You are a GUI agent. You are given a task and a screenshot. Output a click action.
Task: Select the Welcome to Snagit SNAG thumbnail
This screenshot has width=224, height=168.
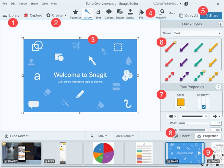[185, 153]
